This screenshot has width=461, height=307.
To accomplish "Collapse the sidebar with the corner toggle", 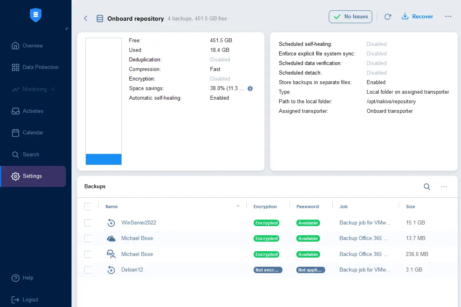I will click(67, 29).
